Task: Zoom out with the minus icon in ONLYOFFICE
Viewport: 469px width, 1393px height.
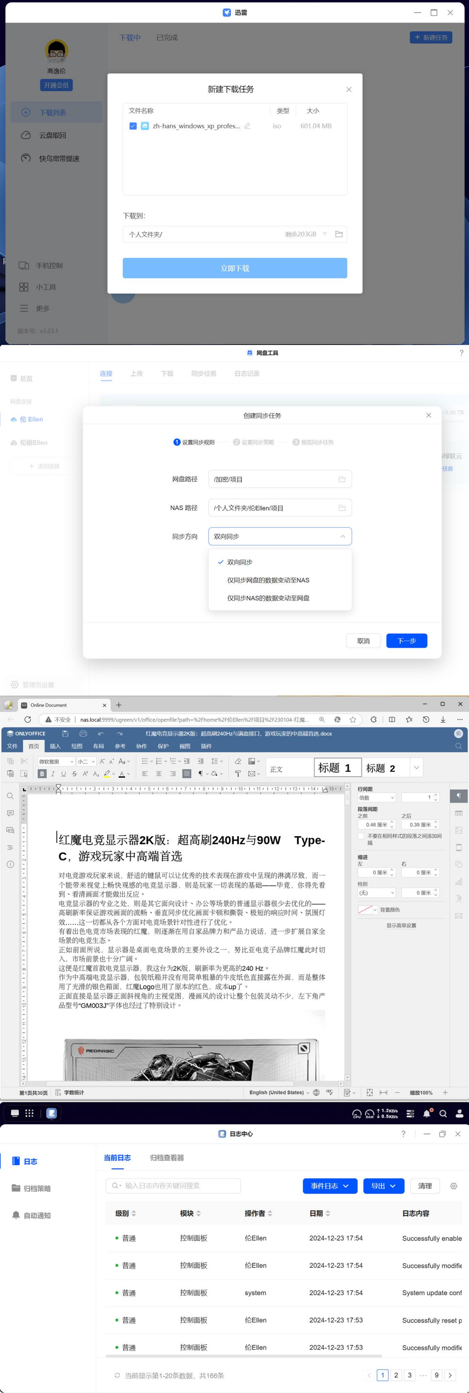Action: click(x=397, y=1093)
